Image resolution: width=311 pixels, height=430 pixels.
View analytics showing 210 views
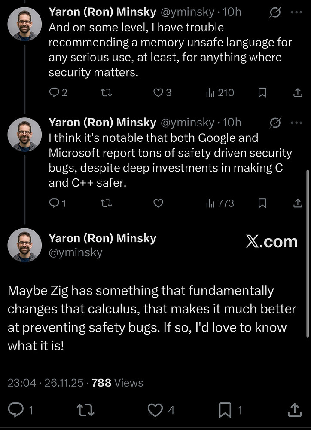point(220,92)
